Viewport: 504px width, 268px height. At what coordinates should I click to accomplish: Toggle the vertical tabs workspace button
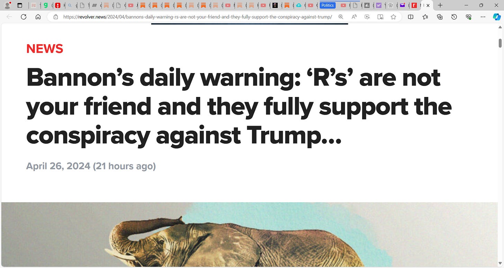click(x=19, y=5)
